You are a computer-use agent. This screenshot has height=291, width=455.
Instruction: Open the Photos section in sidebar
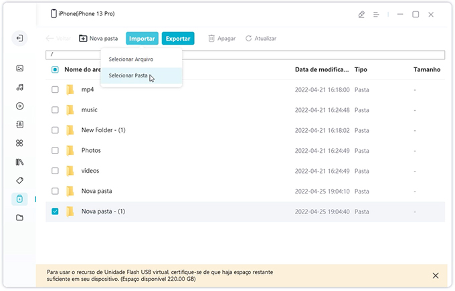coord(20,68)
